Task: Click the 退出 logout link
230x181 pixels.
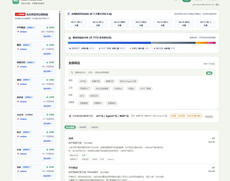Action: [217, 4]
